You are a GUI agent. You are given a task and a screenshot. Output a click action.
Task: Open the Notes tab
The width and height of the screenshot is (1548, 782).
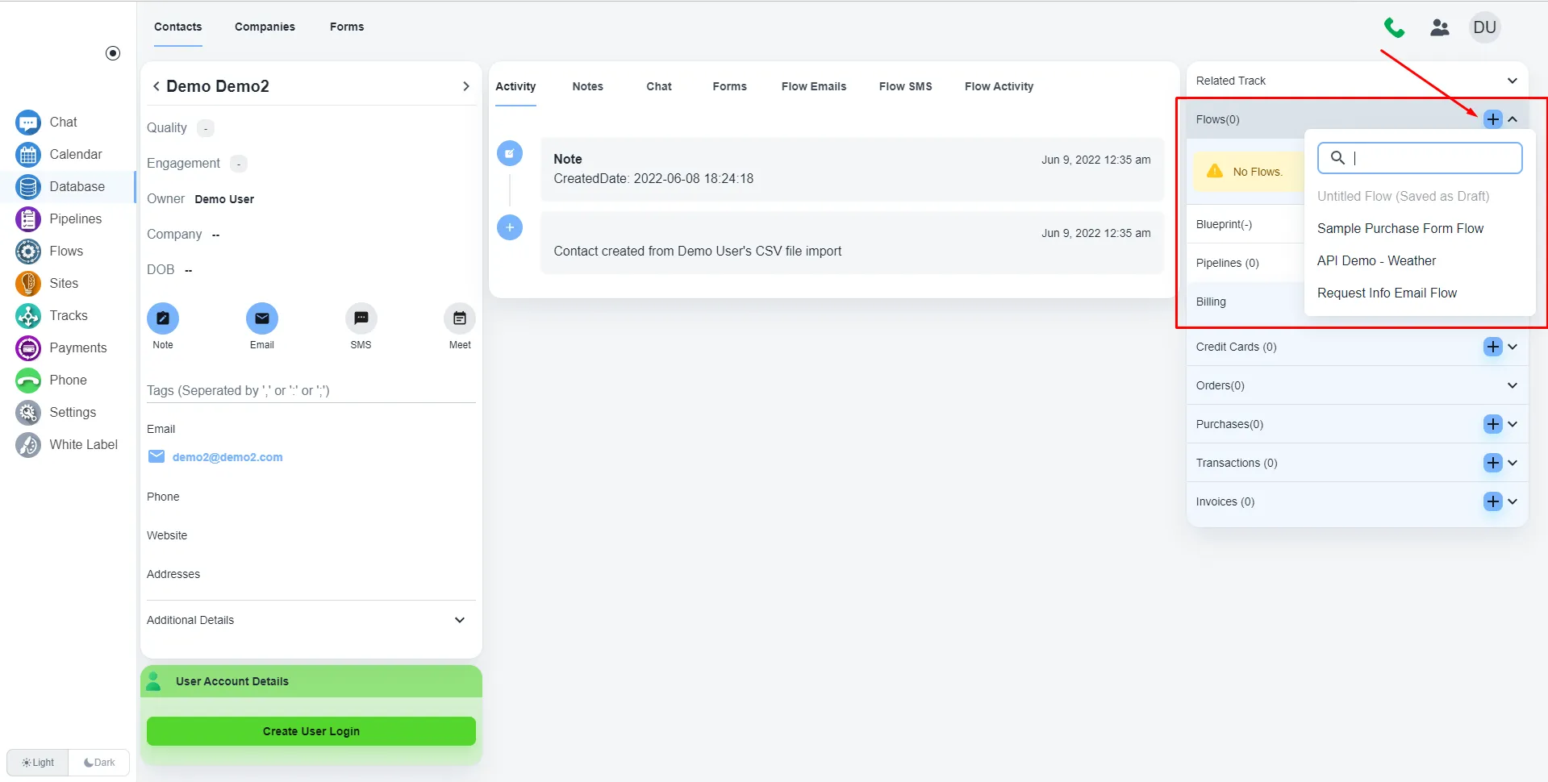587,86
